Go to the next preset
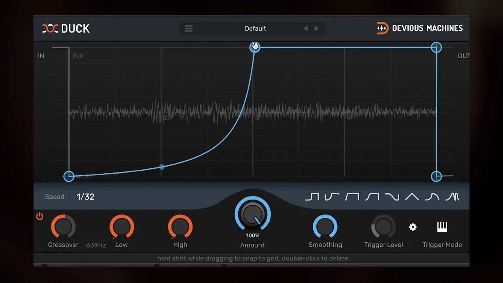 (317, 28)
